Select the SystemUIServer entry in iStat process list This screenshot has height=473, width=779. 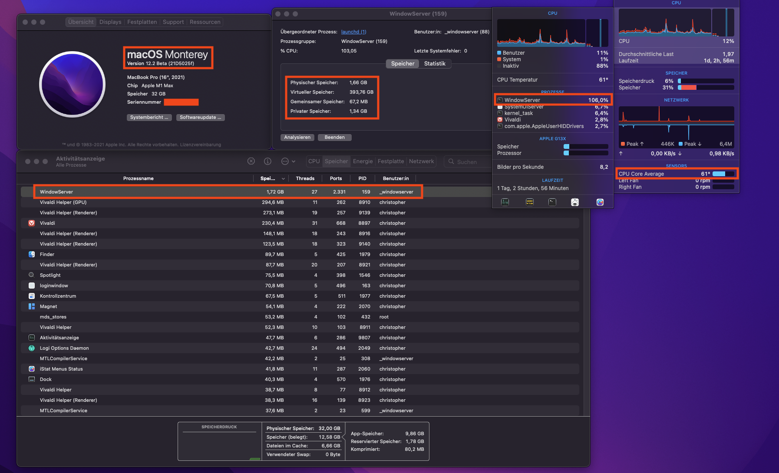tap(552, 107)
